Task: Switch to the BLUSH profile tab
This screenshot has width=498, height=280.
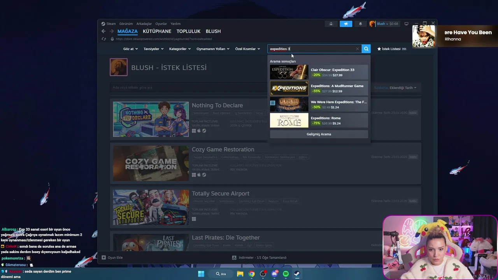Action: pyautogui.click(x=213, y=31)
